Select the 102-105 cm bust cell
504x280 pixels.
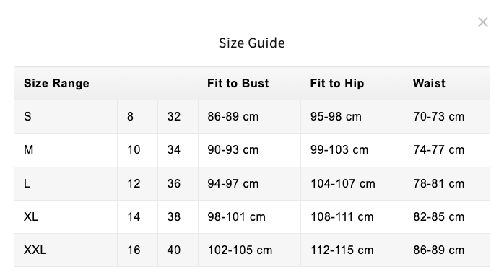(x=240, y=250)
